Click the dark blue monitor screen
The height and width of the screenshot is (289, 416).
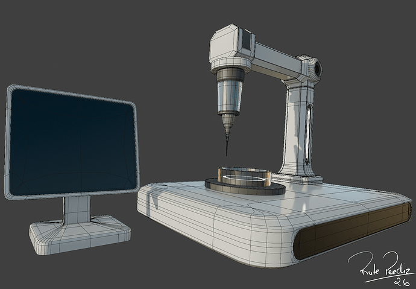click(73, 142)
